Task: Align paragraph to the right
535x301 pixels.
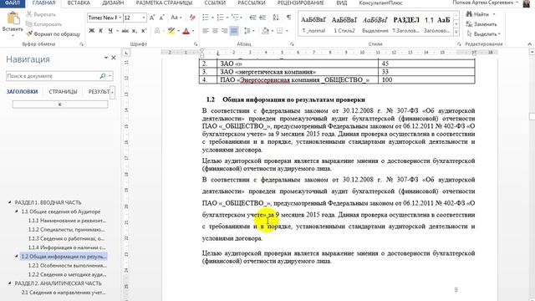Action: pos(225,31)
